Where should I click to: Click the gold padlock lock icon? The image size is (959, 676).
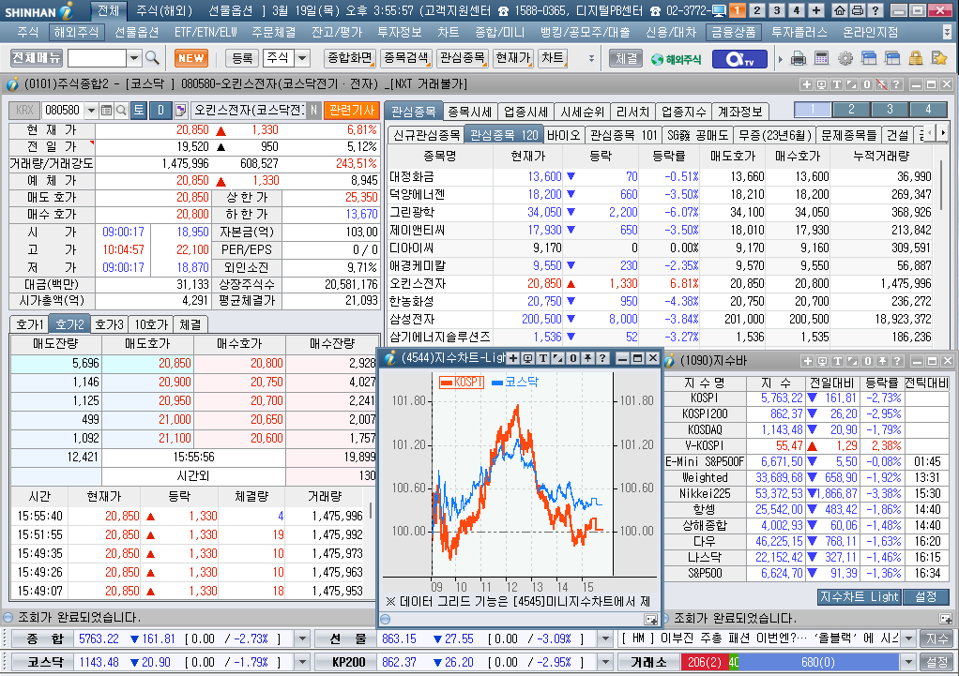(916, 58)
